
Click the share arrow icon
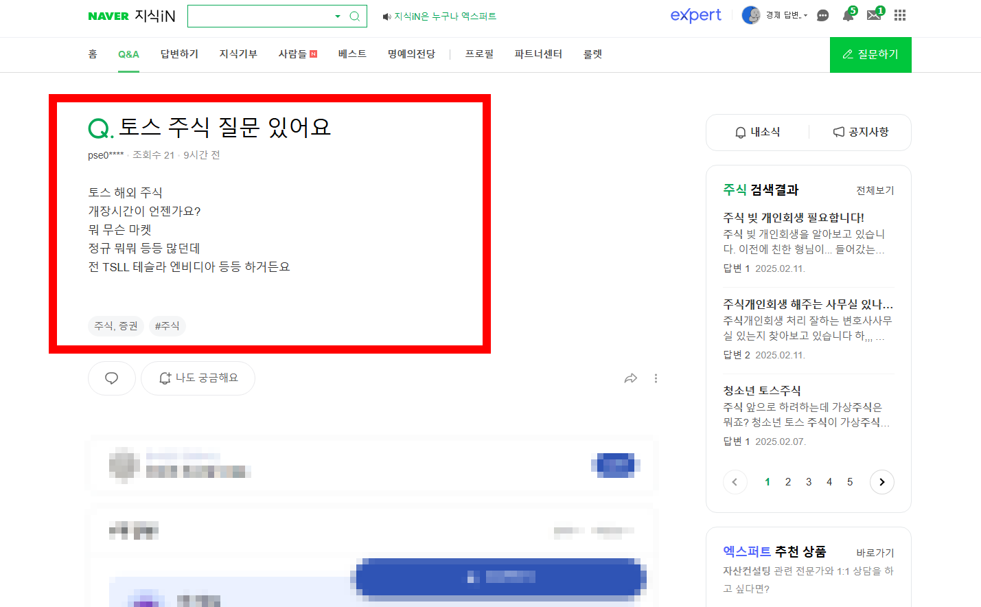click(631, 378)
